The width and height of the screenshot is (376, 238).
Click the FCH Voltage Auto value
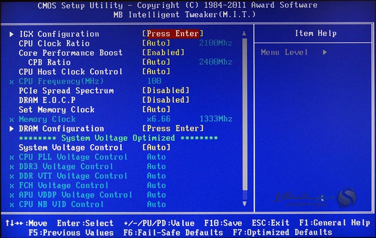[x=157, y=186]
